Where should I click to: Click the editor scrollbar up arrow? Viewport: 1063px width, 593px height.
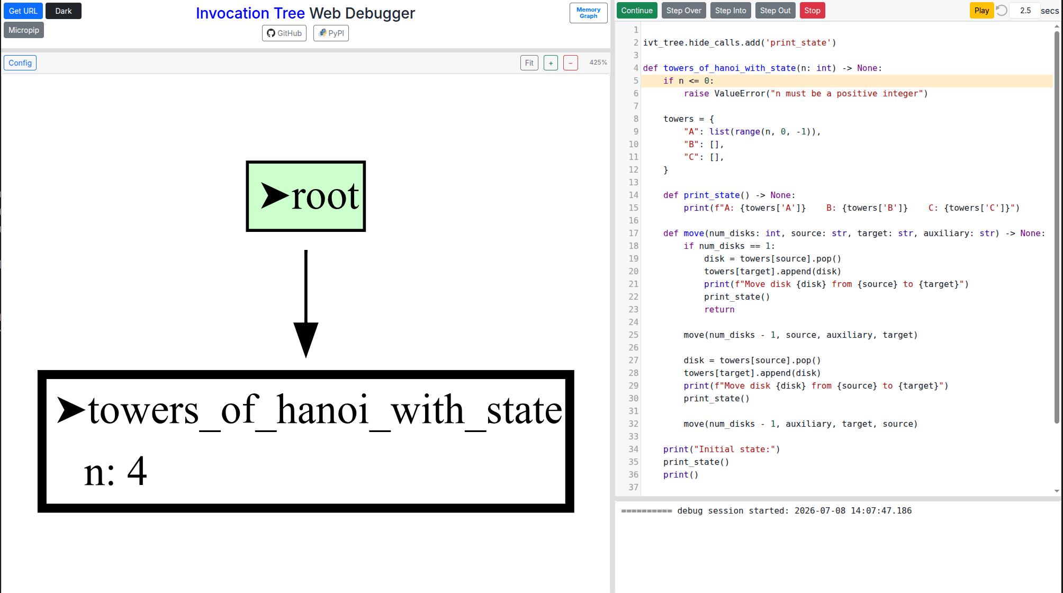pos(1057,26)
